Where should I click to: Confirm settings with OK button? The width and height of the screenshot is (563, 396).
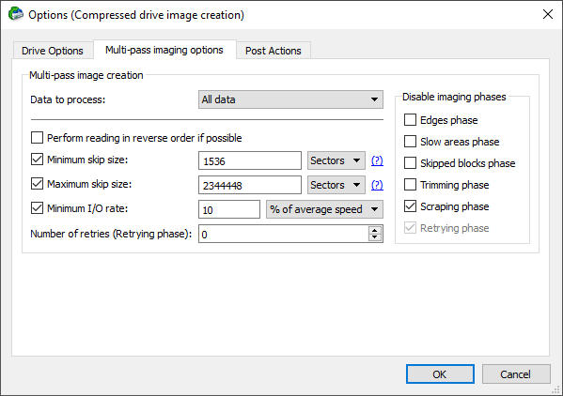(440, 374)
